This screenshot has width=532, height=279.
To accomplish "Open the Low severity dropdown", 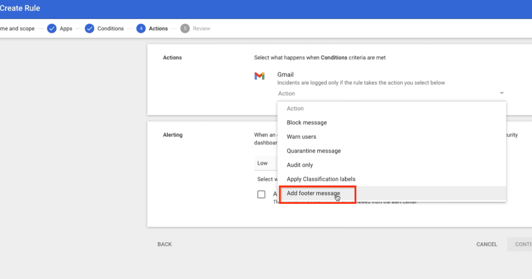I will coord(265,163).
